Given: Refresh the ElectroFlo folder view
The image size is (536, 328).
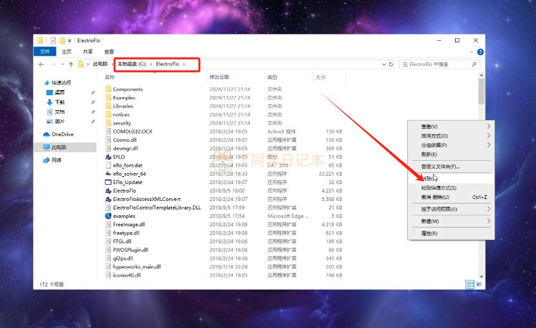Looking at the screenshot, I should pyautogui.click(x=391, y=64).
